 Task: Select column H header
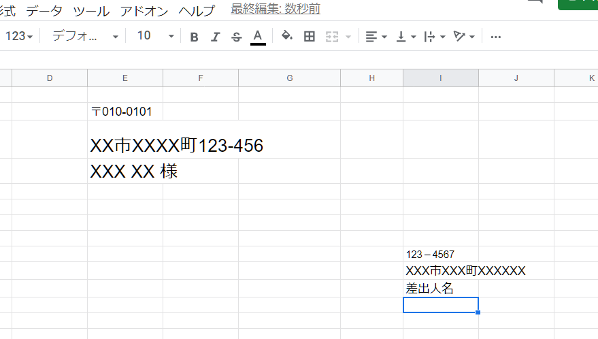(372, 78)
